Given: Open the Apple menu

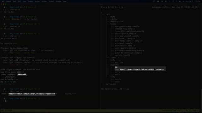Looking at the screenshot, I should click(3, 1).
